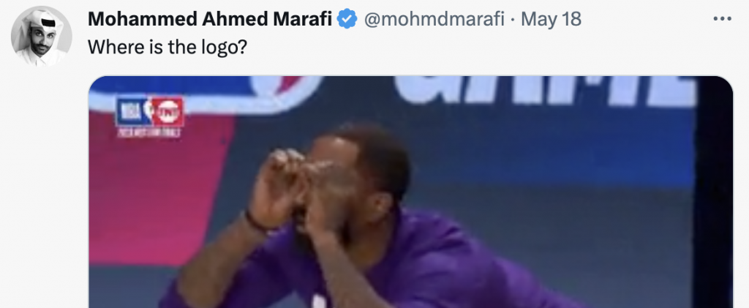Click the white GAME banner text in the video
The height and width of the screenshot is (308, 749).
(x=544, y=90)
